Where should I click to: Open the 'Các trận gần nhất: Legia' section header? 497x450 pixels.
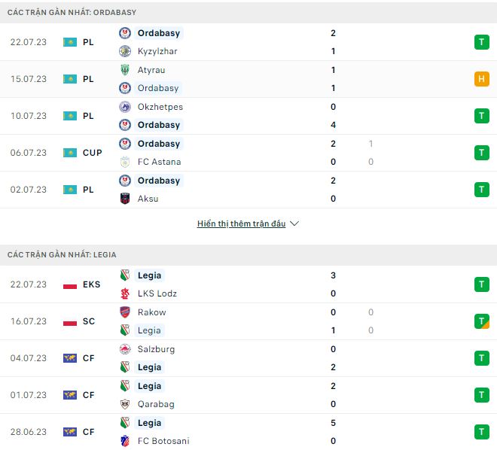click(x=62, y=255)
